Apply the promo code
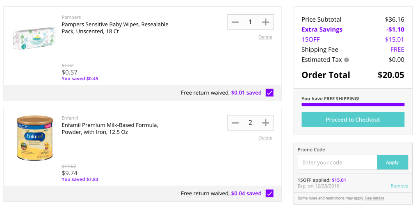Image resolution: width=420 pixels, height=208 pixels. click(393, 162)
